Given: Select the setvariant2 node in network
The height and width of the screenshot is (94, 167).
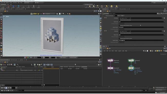Looking at the screenshot, I should pos(131,68).
